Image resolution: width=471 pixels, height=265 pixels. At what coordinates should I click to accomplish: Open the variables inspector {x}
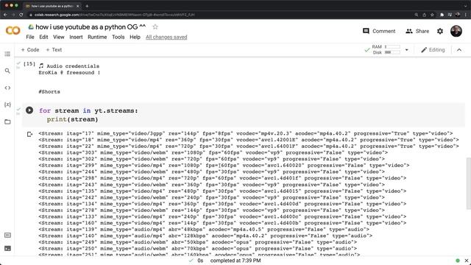point(7,105)
